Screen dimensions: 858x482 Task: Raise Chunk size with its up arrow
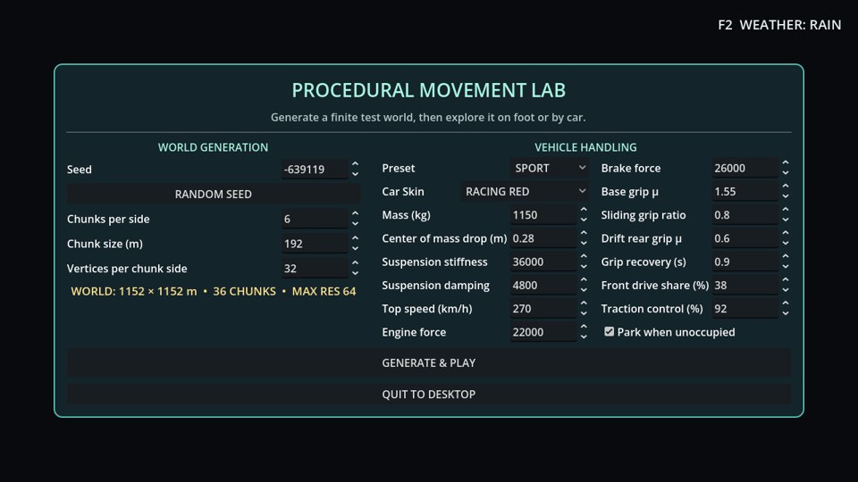(x=355, y=238)
